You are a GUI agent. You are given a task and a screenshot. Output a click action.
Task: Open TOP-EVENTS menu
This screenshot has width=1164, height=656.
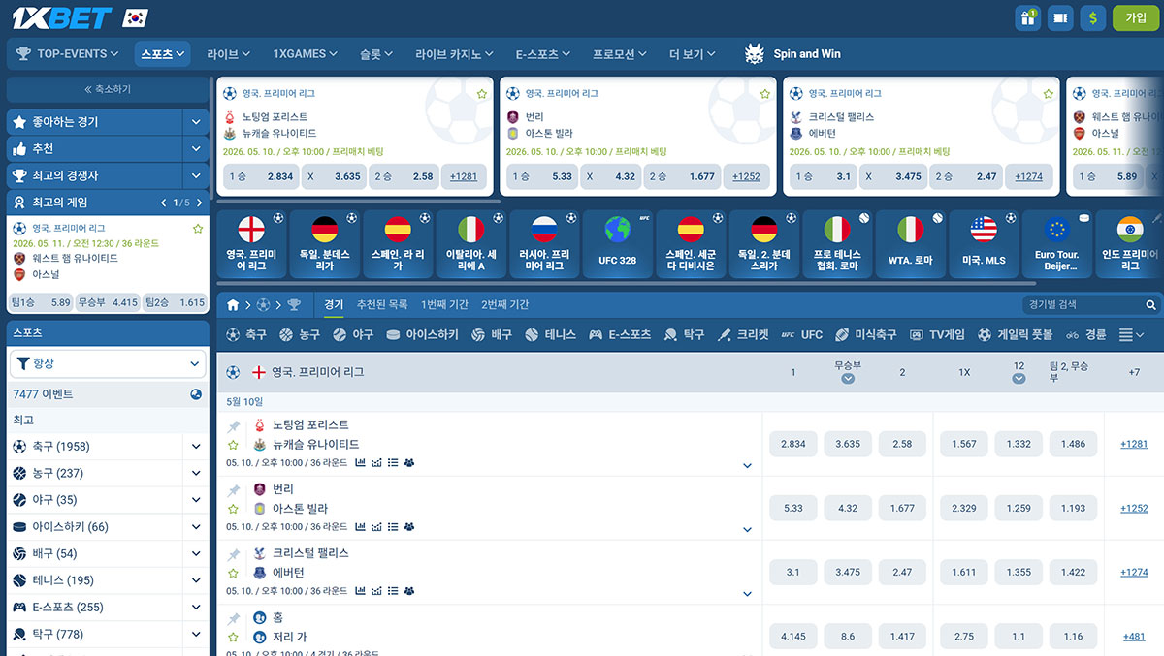pos(68,54)
